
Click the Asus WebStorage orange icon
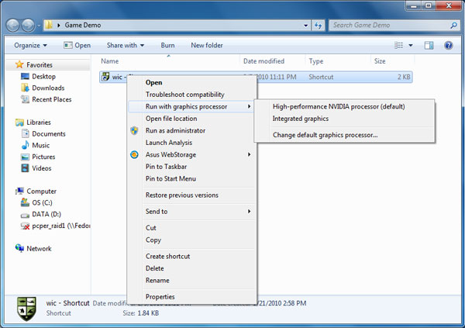click(134, 154)
